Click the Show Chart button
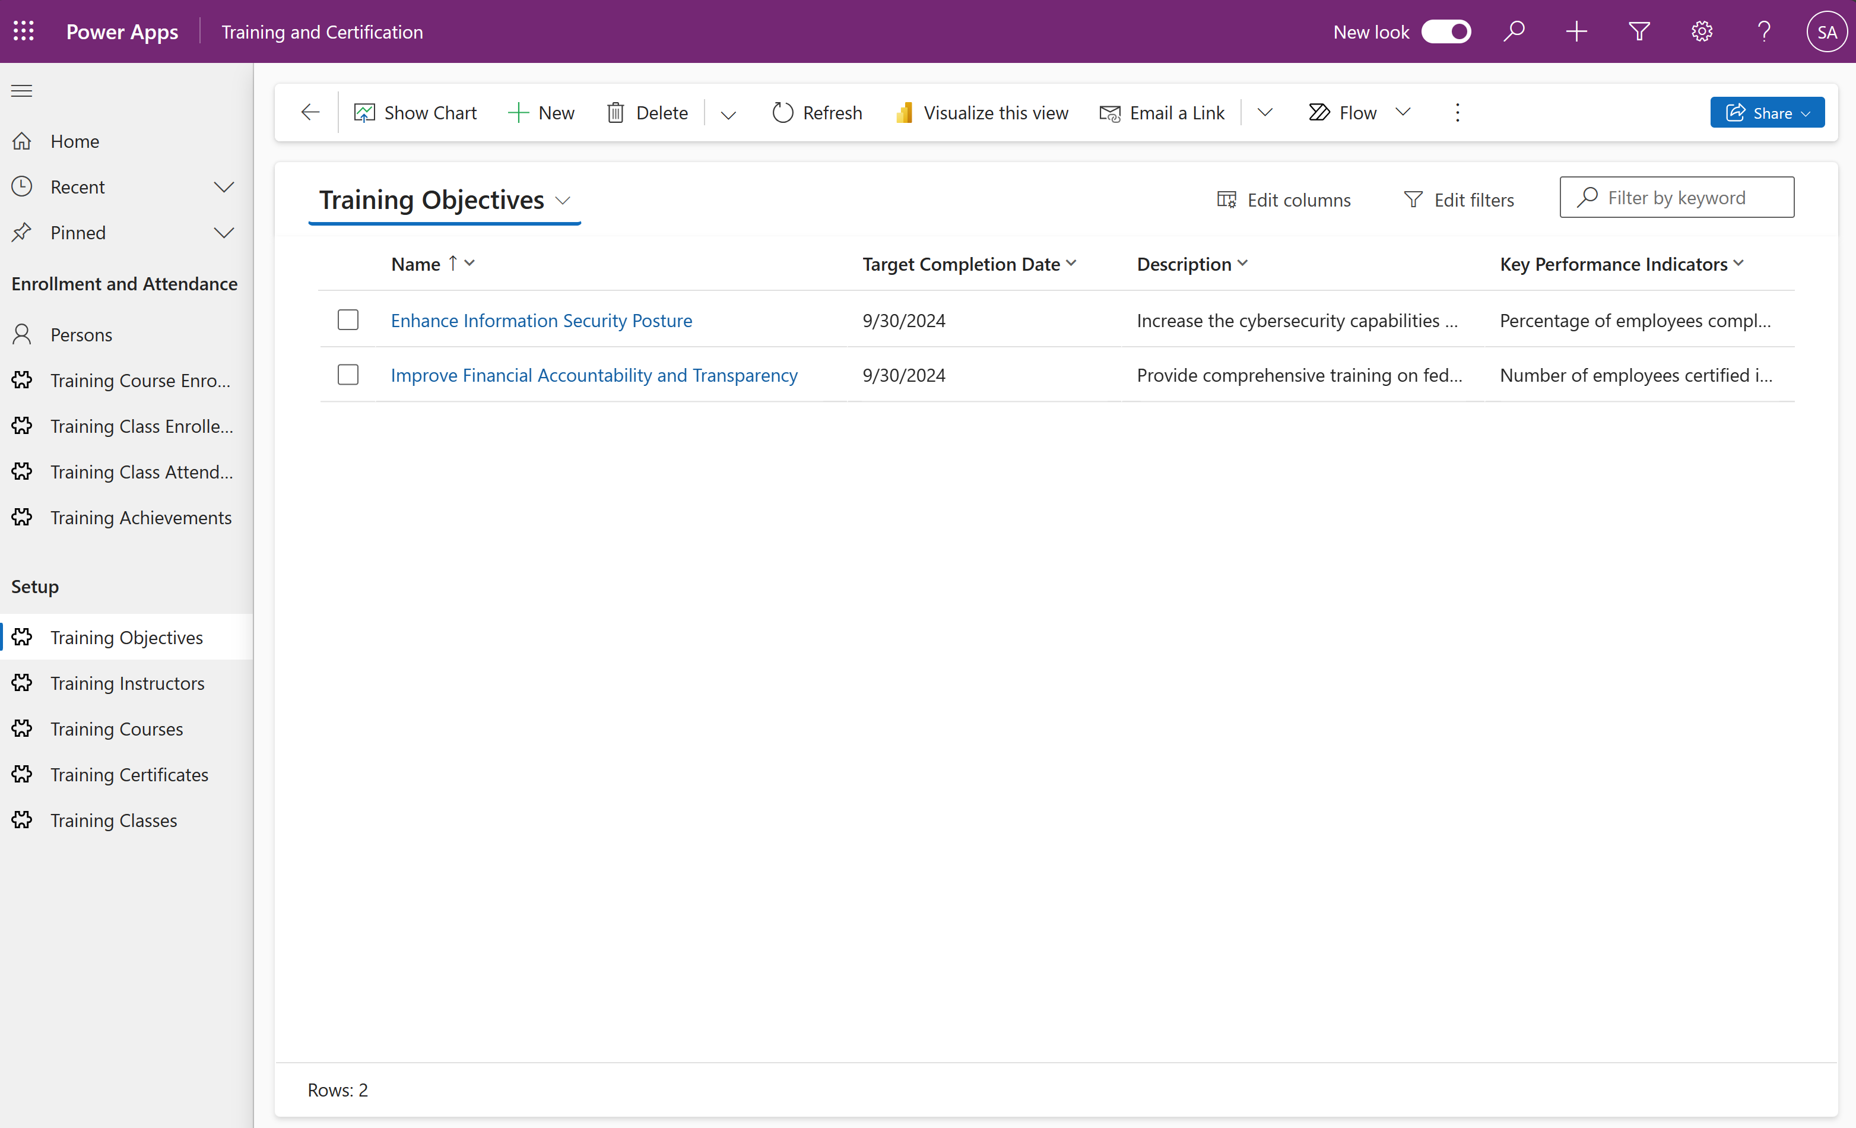This screenshot has height=1128, width=1856. pyautogui.click(x=415, y=112)
